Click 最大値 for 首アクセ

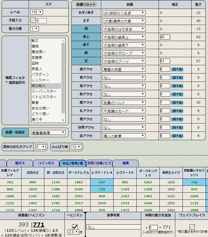177,78
